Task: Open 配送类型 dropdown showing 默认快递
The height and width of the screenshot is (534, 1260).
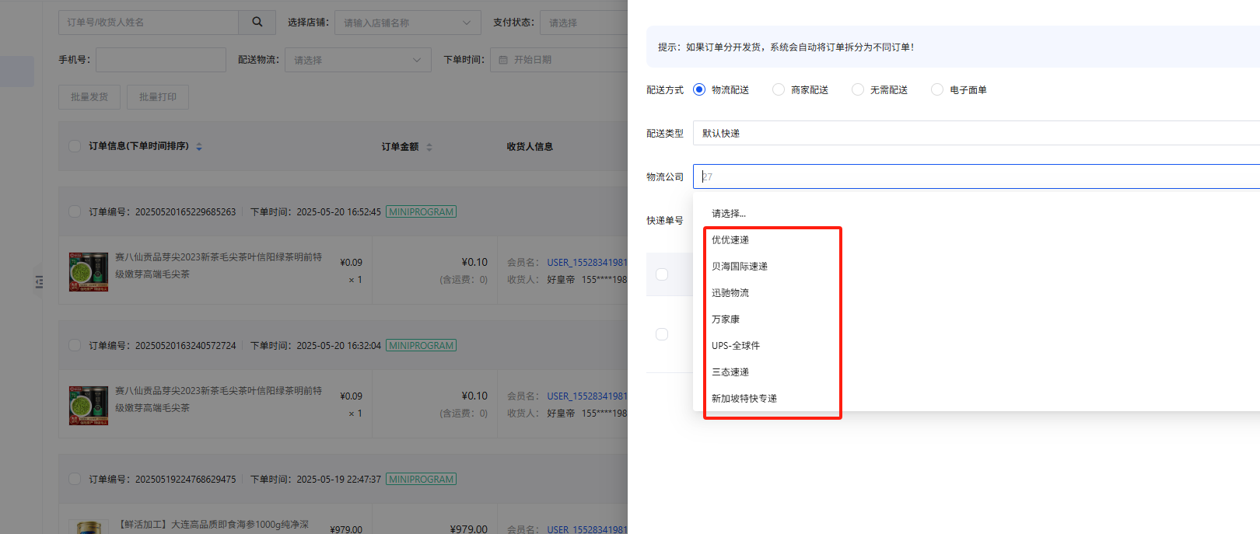Action: pyautogui.click(x=976, y=133)
